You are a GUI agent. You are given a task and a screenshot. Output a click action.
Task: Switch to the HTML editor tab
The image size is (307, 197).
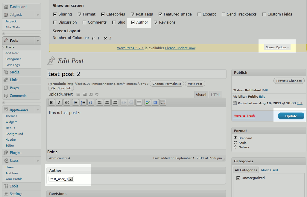click(x=215, y=95)
